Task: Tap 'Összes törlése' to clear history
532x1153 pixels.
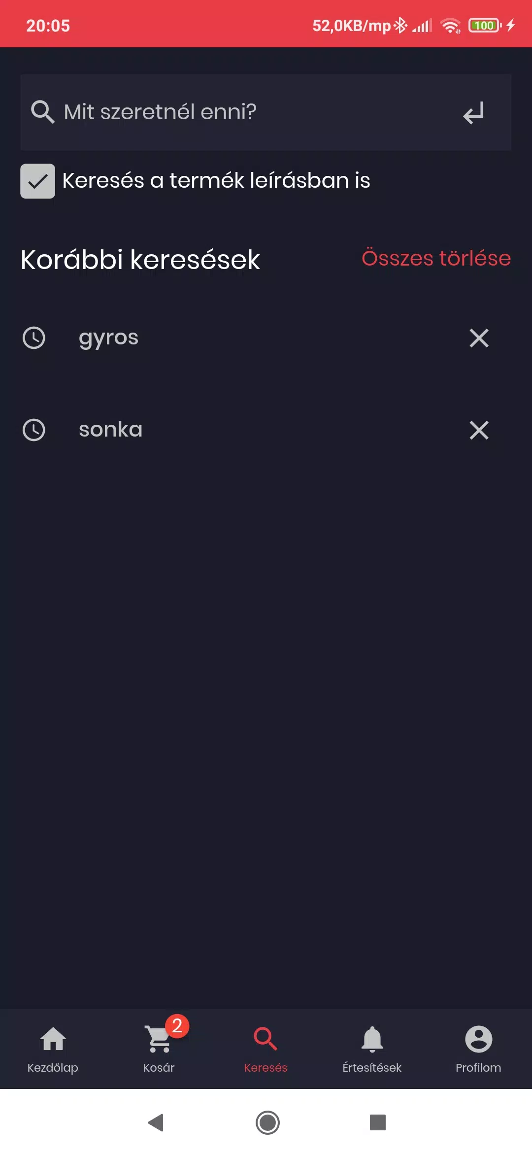Action: coord(436,258)
